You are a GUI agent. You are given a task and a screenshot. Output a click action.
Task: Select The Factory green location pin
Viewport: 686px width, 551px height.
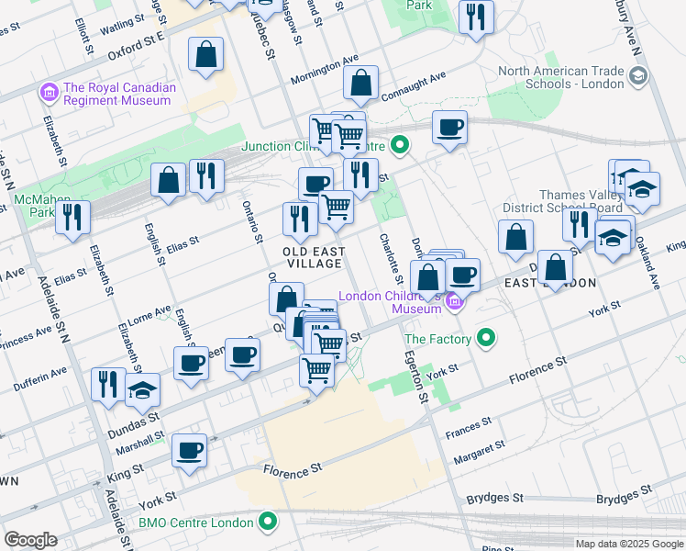(486, 338)
